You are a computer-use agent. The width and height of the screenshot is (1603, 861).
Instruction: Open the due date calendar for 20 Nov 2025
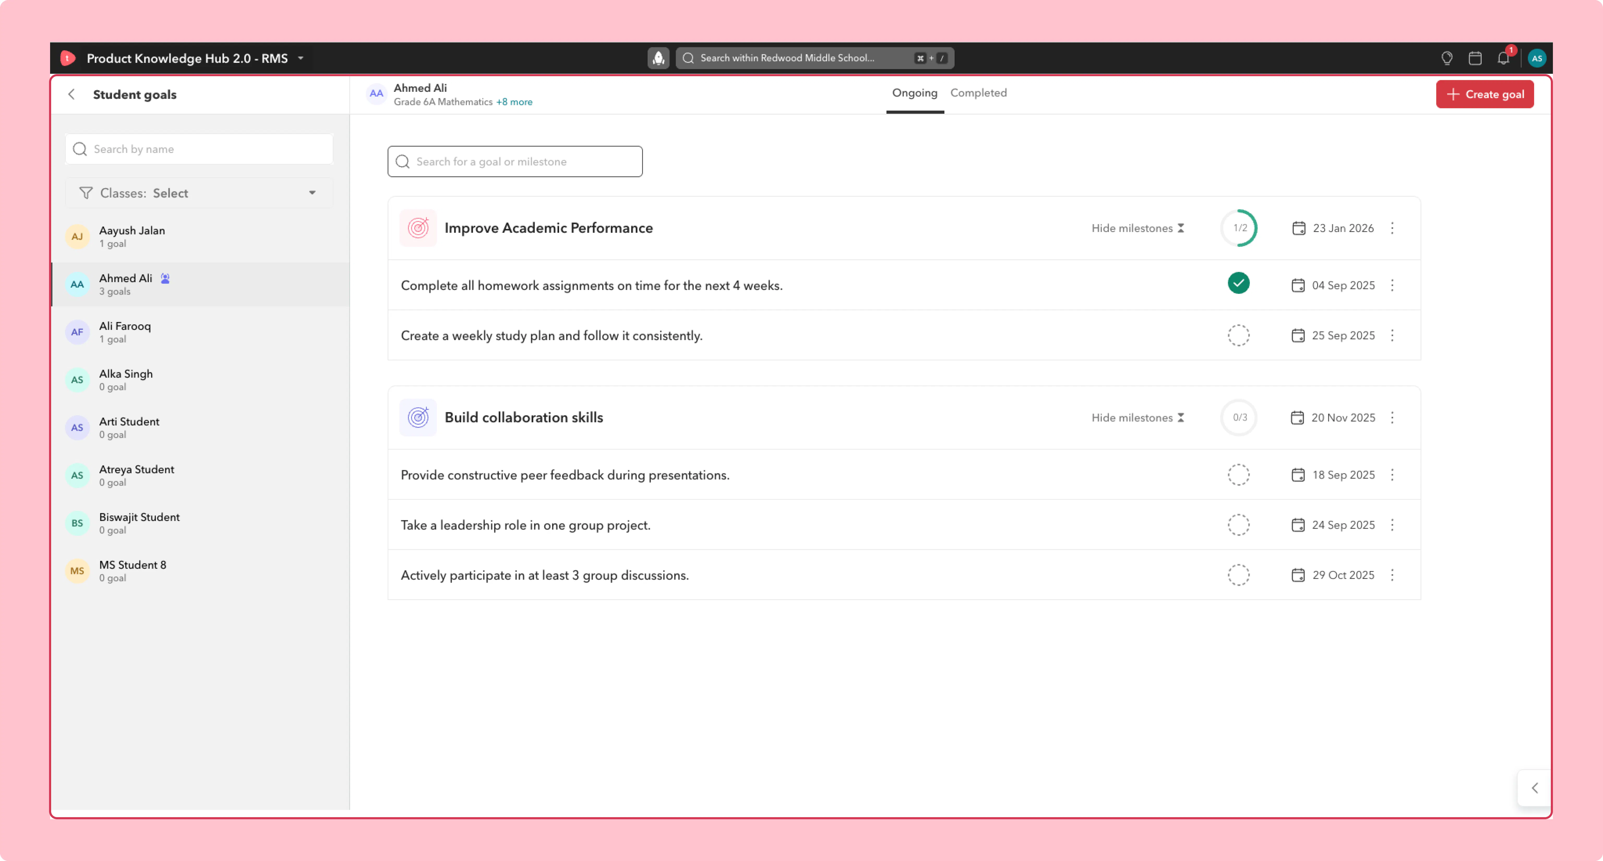click(x=1297, y=417)
